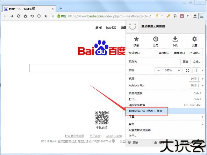
Task: Expand the 界面 submenu arrow
Action: tap(203, 70)
